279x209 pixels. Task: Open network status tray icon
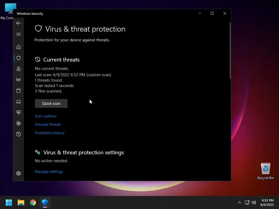[247, 202]
